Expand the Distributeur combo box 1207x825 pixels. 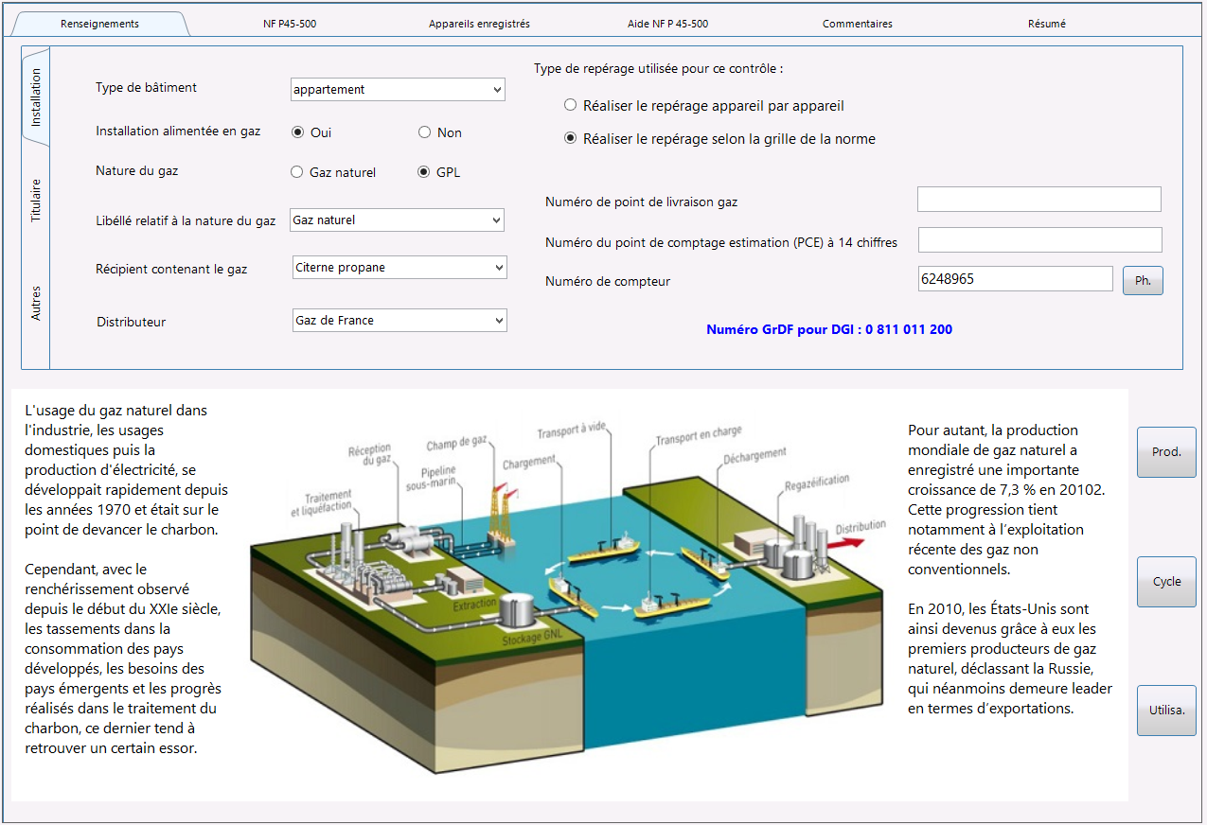(400, 320)
